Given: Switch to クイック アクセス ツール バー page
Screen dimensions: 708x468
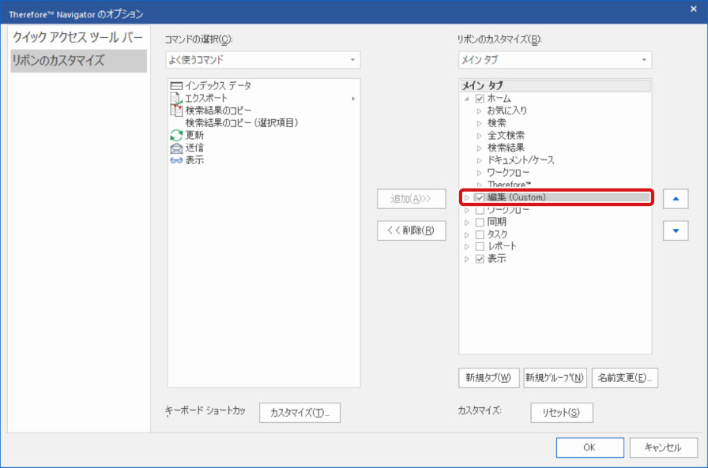Looking at the screenshot, I should [x=78, y=38].
